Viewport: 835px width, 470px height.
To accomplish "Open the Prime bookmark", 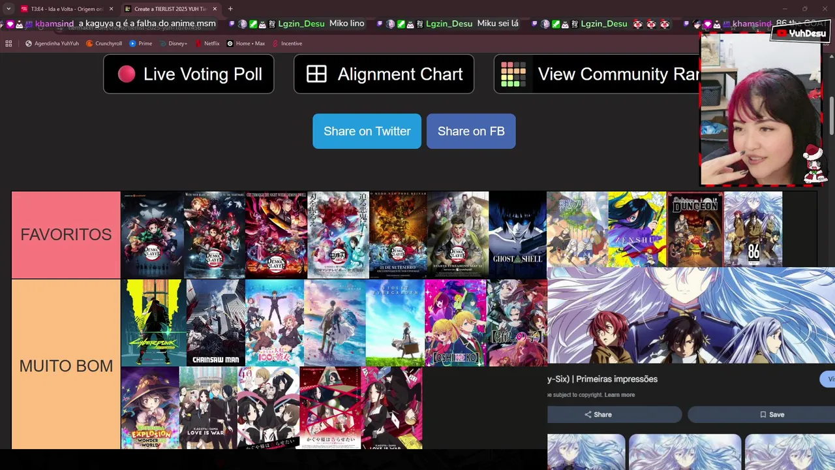I will [x=141, y=44].
